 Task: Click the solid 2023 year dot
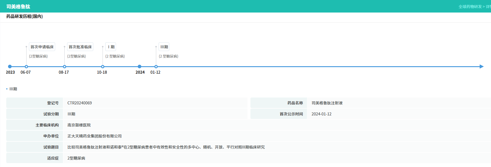tap(10, 67)
